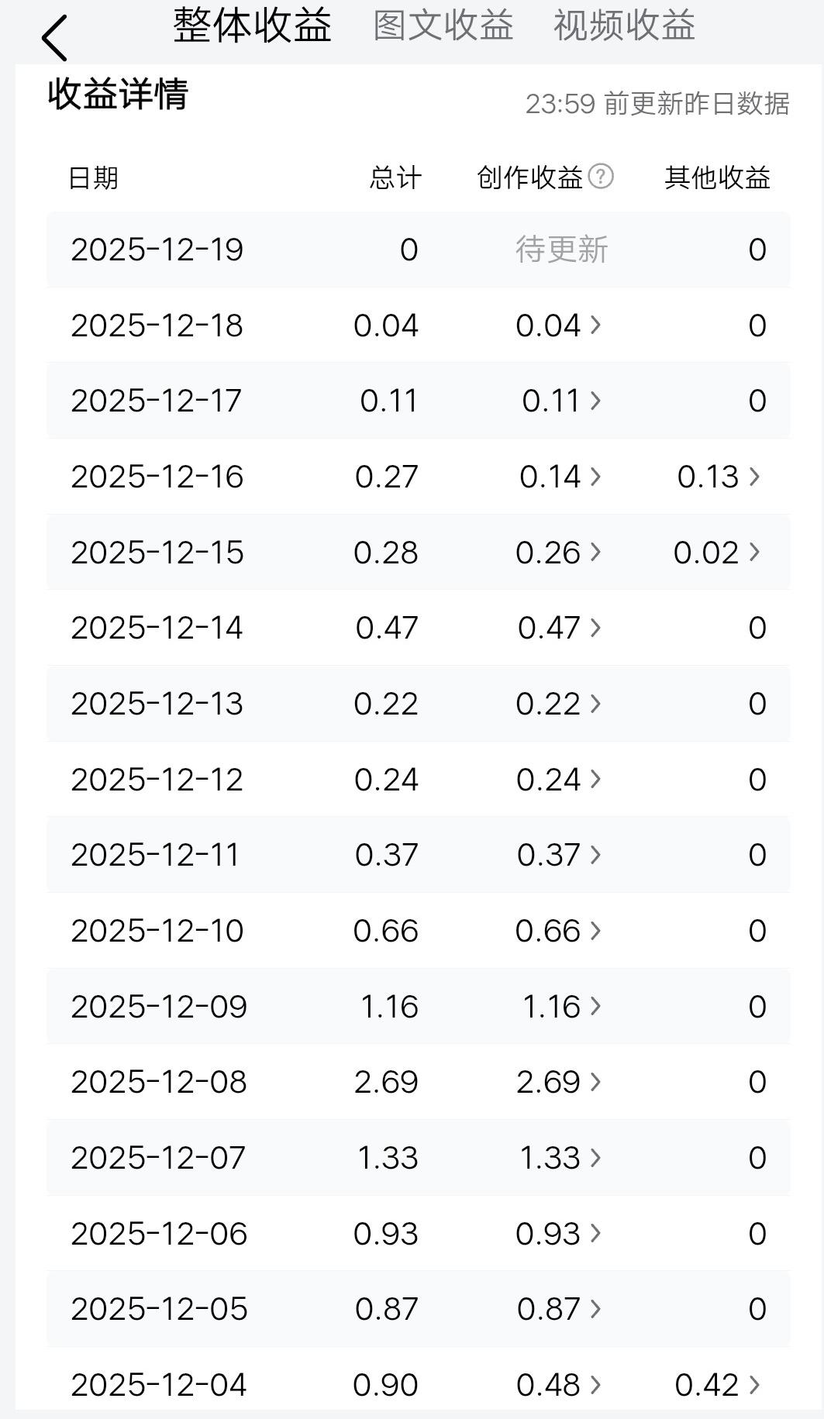Open the 创作收益 help question-mark icon
Screen dimensions: 824x1419
click(601, 177)
